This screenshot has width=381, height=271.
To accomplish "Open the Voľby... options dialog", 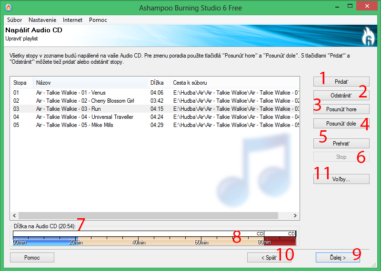I will coord(341,179).
